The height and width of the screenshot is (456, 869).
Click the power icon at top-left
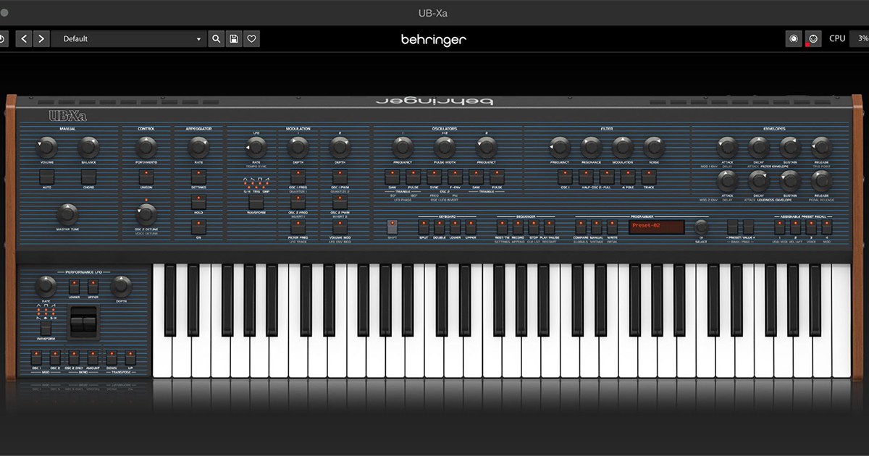[2, 39]
